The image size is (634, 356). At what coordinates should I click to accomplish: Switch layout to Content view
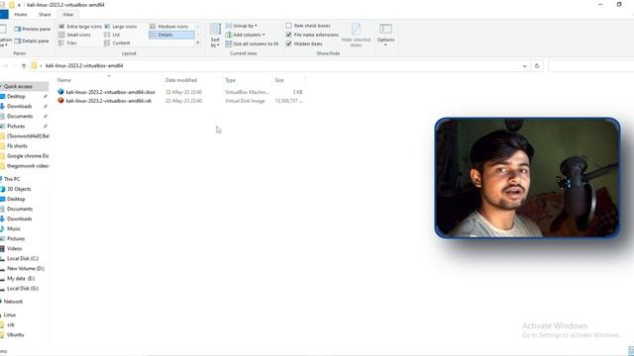coord(117,43)
